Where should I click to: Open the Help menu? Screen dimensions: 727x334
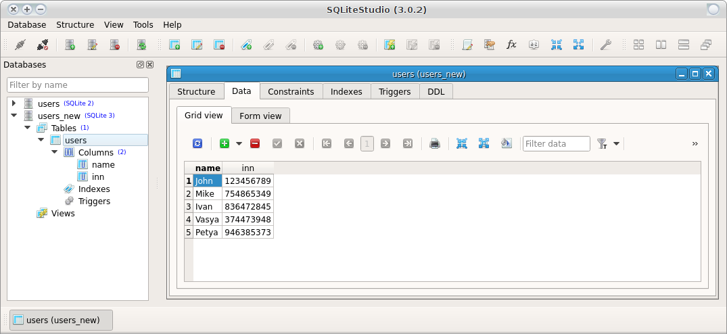(172, 25)
